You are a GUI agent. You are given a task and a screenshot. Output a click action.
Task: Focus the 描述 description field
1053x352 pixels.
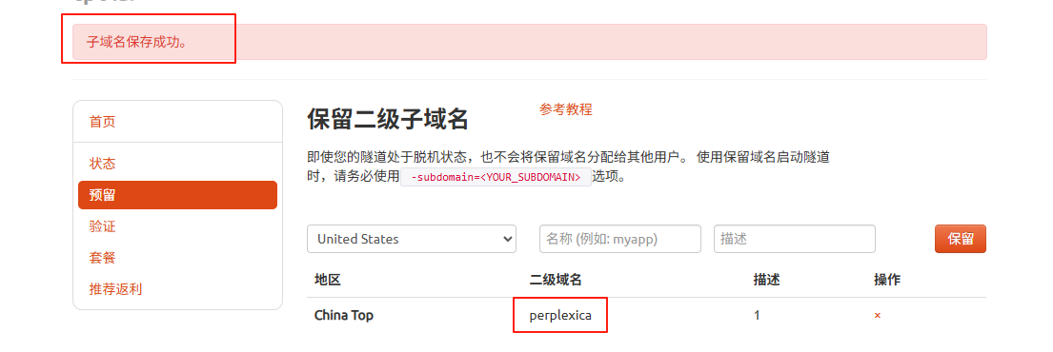click(795, 239)
